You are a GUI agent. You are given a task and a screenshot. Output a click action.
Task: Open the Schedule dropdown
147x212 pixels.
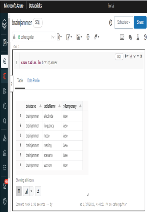click(x=124, y=22)
